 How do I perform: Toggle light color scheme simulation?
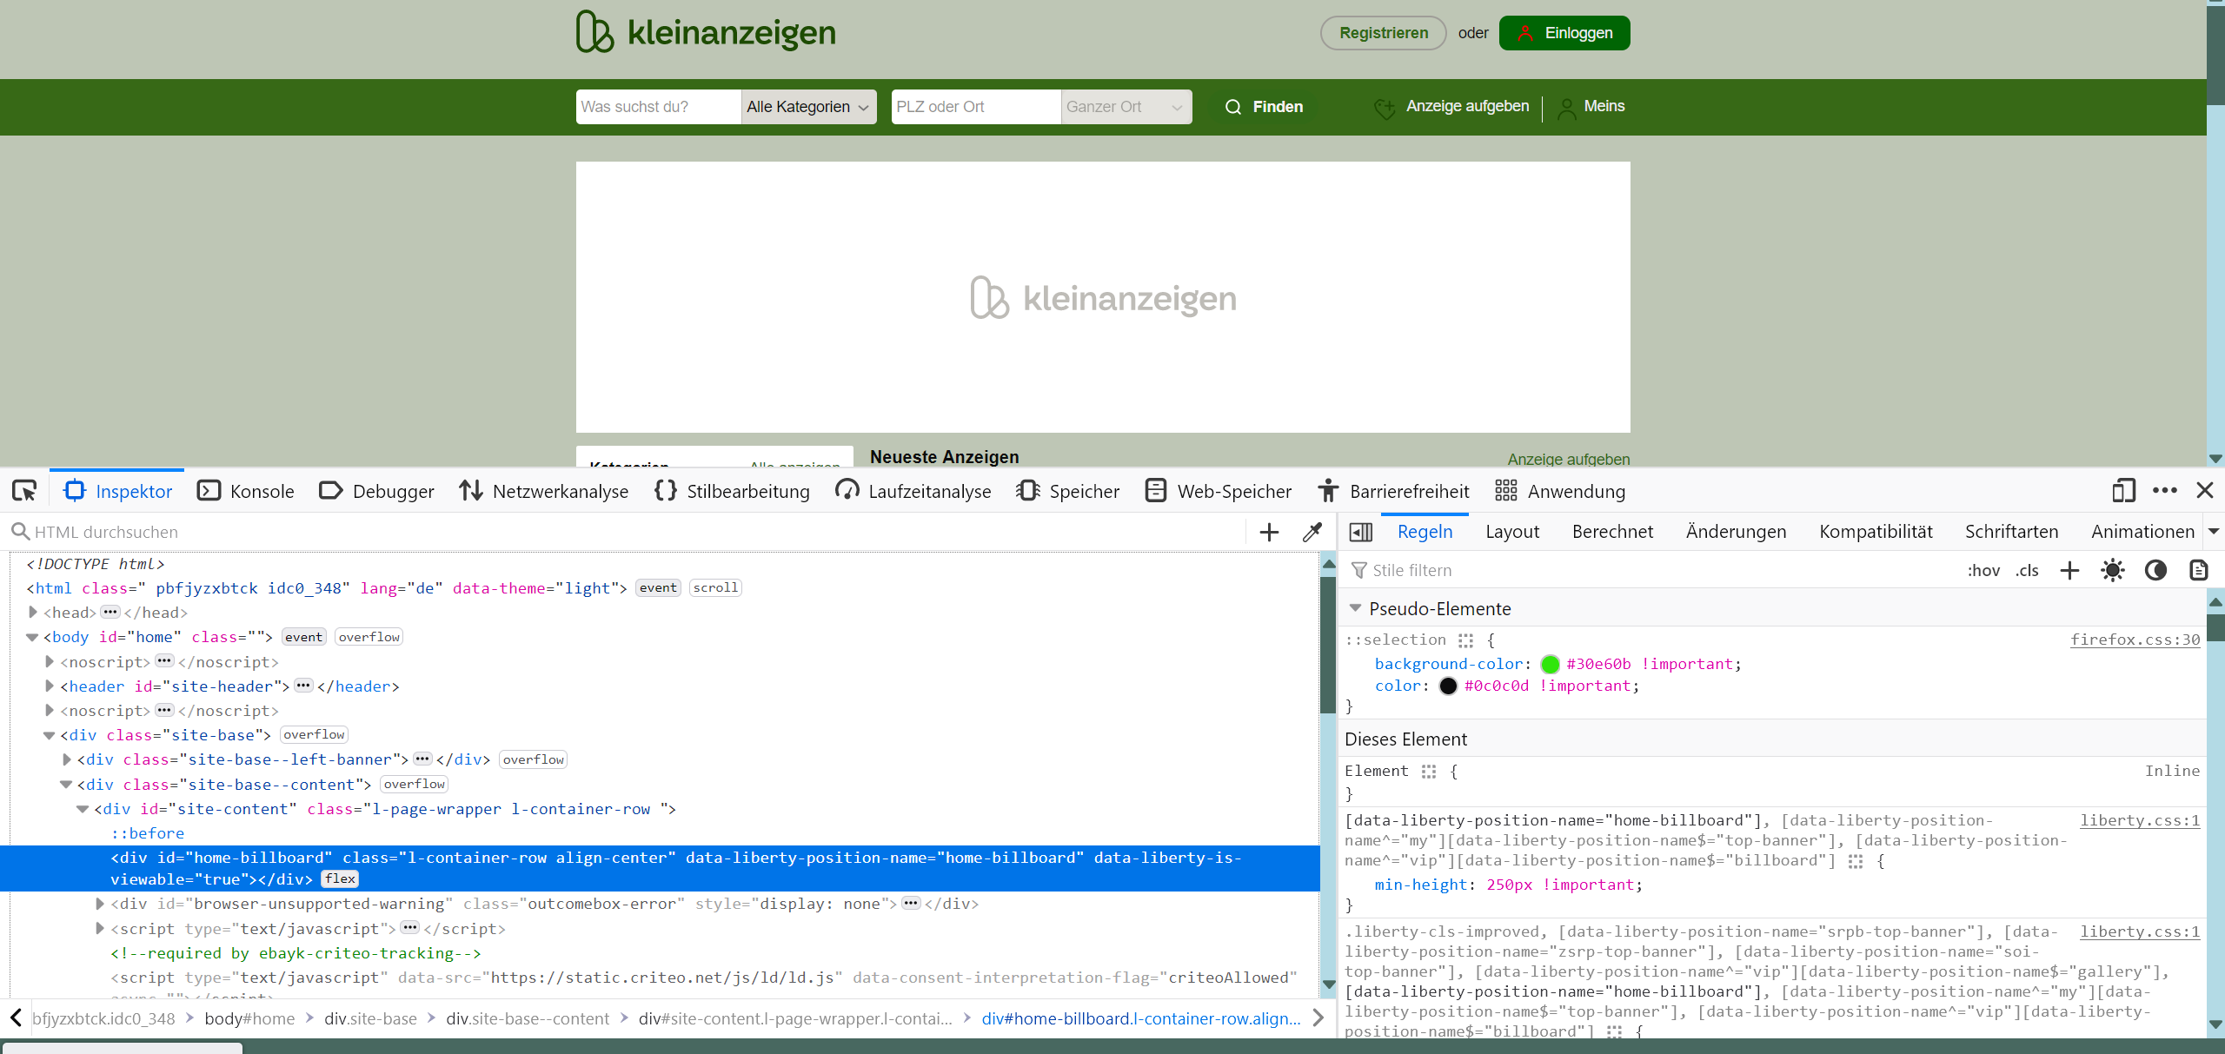2113,570
